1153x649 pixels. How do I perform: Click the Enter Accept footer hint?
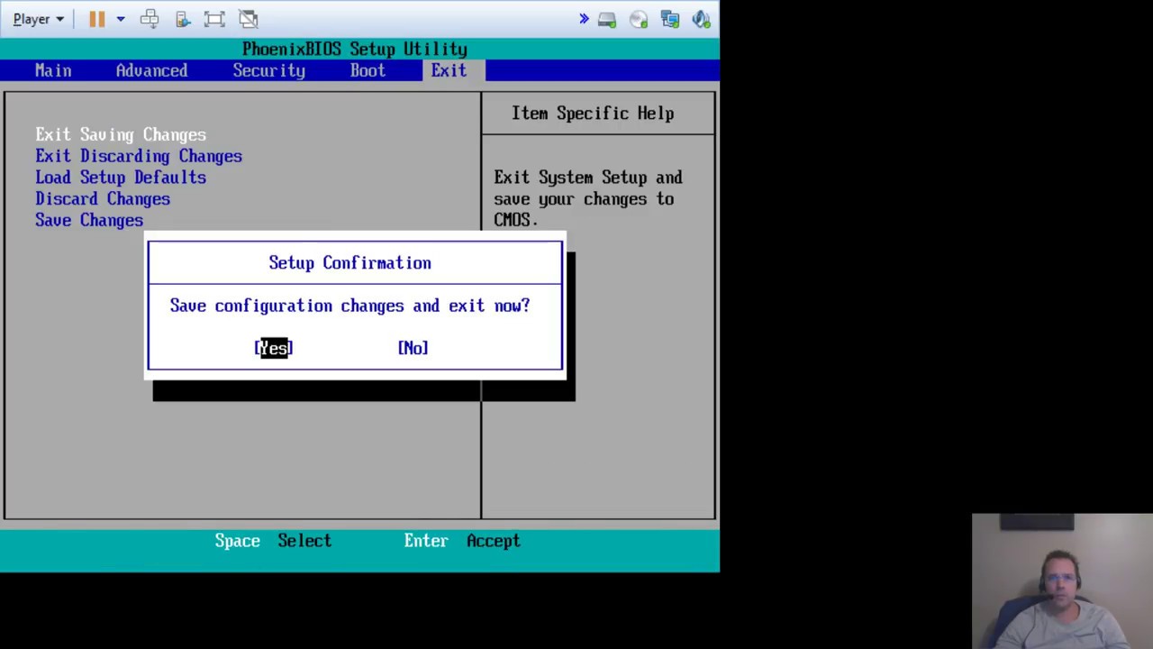point(462,541)
